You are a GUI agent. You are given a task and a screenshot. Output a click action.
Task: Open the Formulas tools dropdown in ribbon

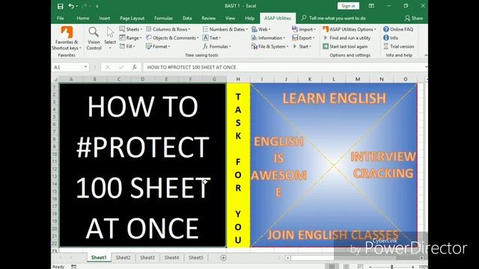pos(217,46)
